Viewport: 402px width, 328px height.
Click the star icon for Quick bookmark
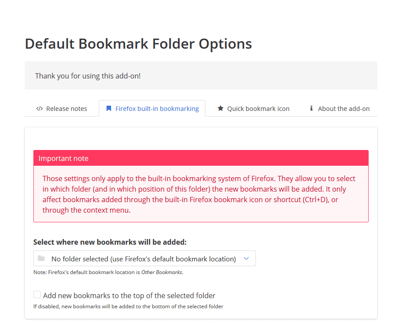pos(220,108)
